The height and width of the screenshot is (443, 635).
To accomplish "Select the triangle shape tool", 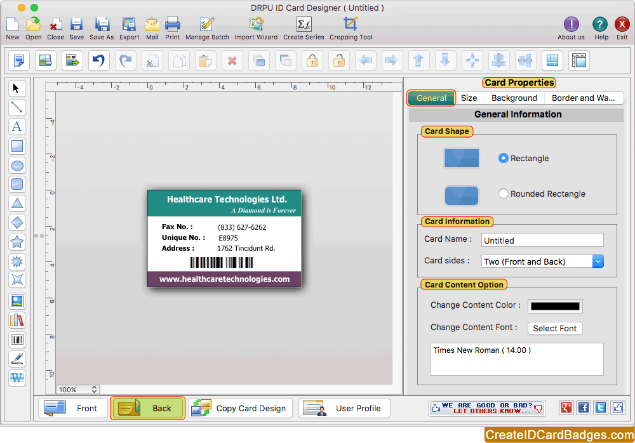I will pyautogui.click(x=17, y=203).
